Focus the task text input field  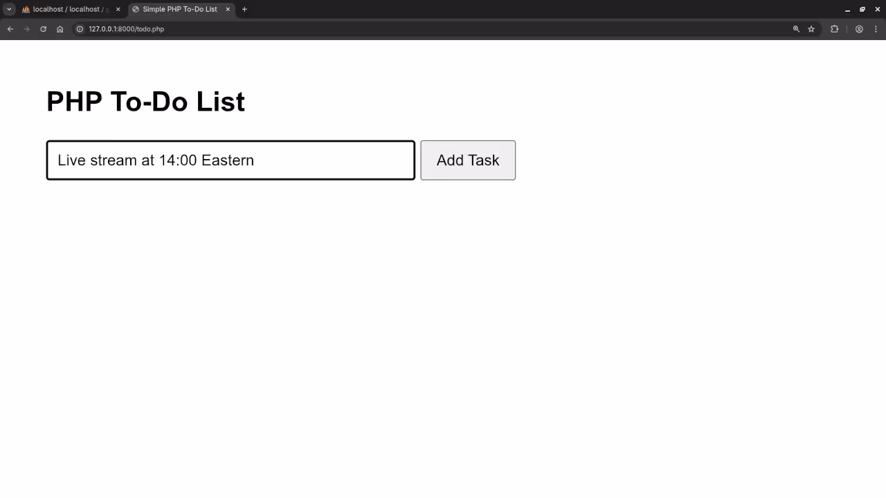230,160
